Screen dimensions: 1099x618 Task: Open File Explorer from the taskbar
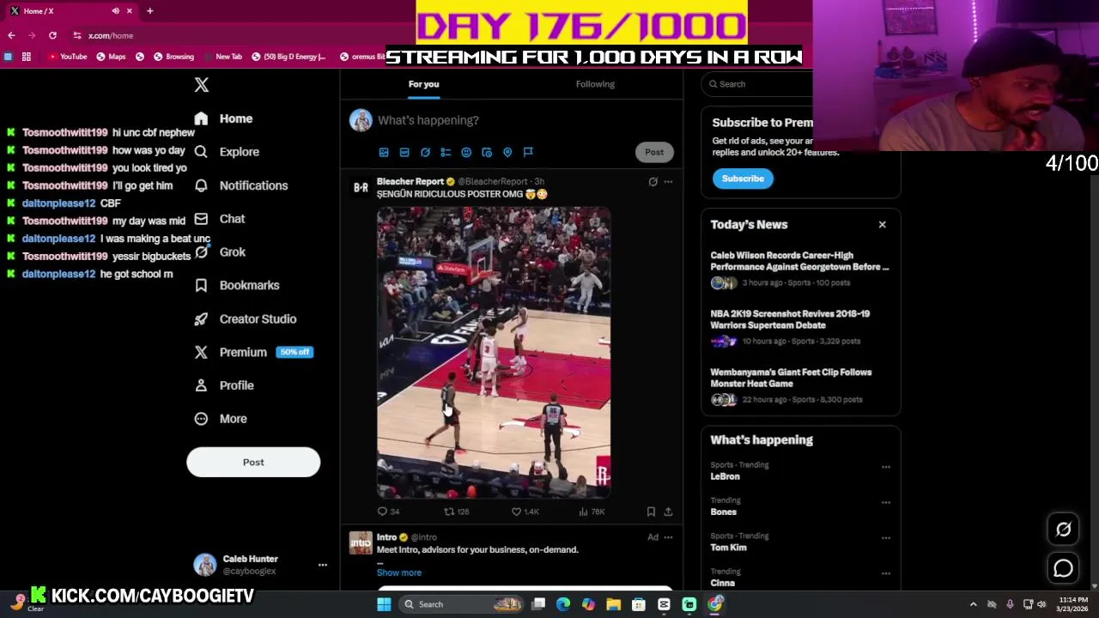tap(613, 604)
